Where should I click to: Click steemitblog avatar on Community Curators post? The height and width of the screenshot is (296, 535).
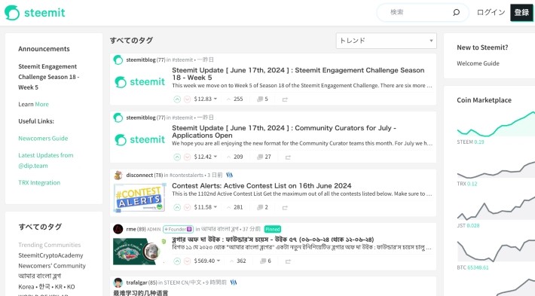tap(118, 117)
